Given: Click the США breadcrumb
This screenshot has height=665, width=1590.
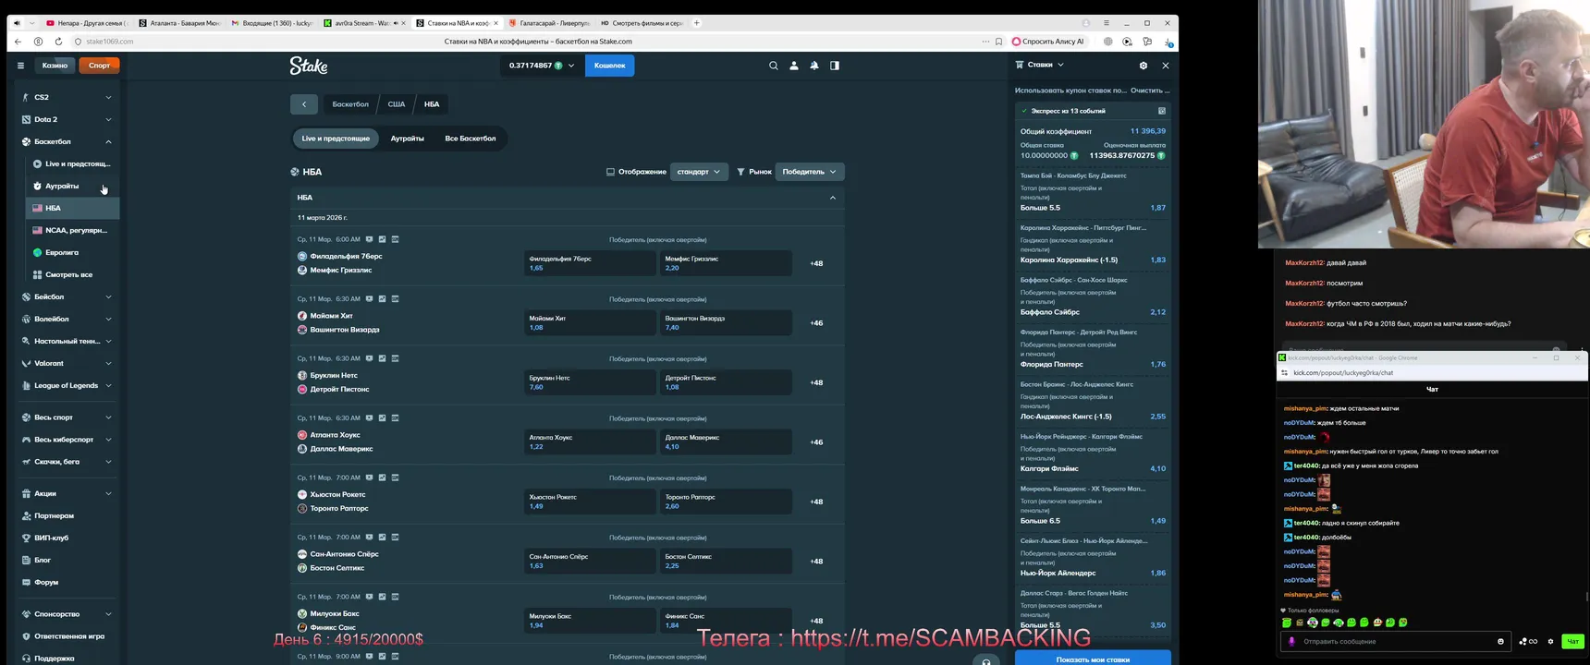Looking at the screenshot, I should click(x=397, y=104).
